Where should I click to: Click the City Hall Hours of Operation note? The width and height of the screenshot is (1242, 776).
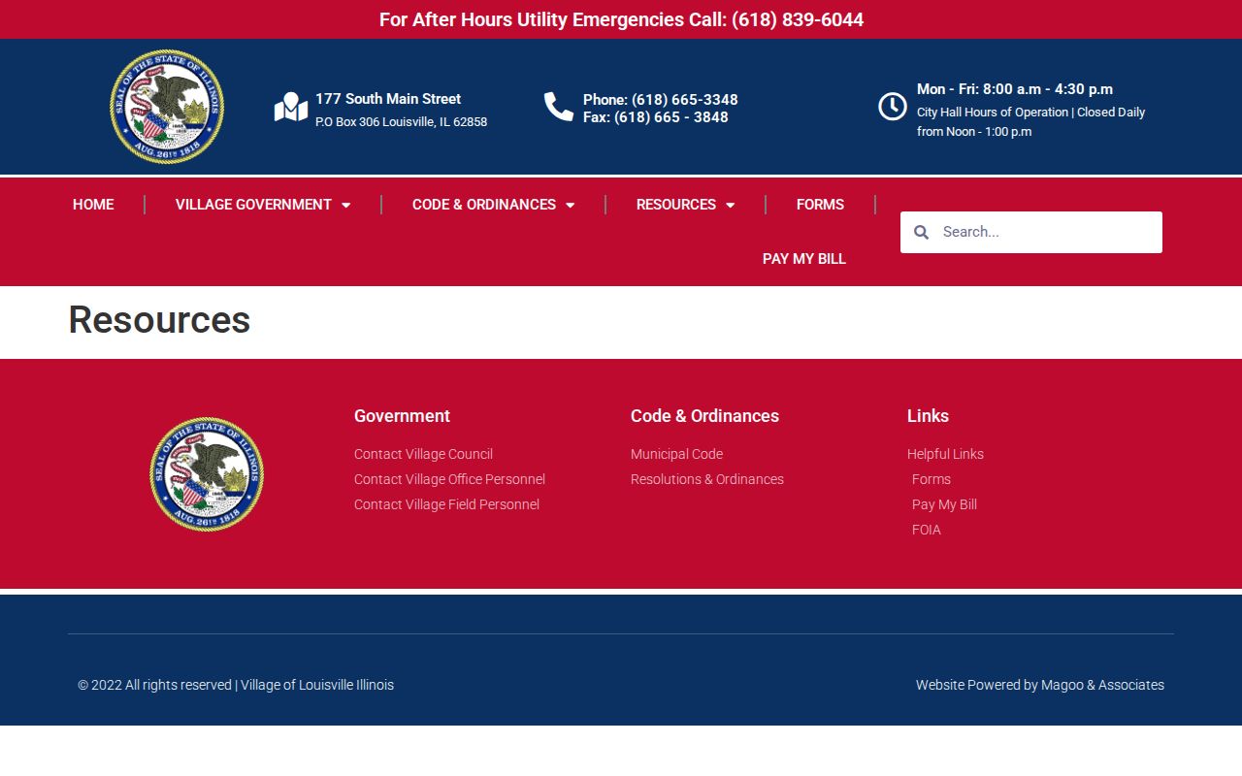(x=1030, y=122)
